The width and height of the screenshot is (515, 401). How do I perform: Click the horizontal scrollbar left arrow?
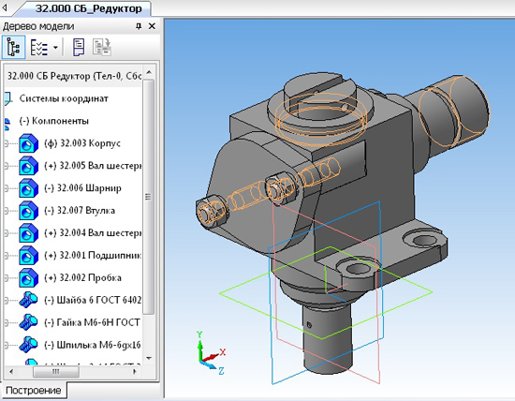click(x=11, y=372)
